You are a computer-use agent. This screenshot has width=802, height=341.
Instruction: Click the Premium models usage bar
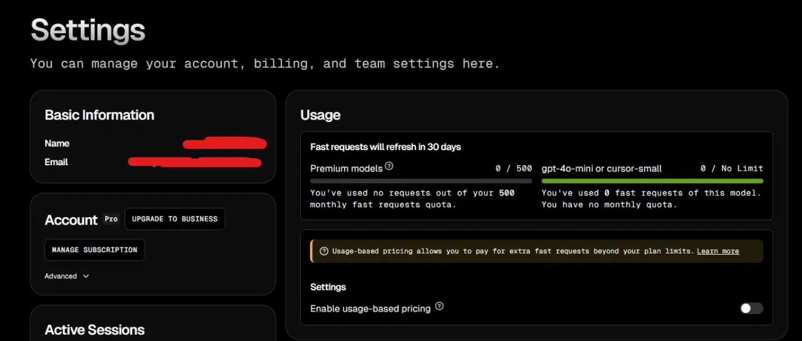[x=421, y=181]
